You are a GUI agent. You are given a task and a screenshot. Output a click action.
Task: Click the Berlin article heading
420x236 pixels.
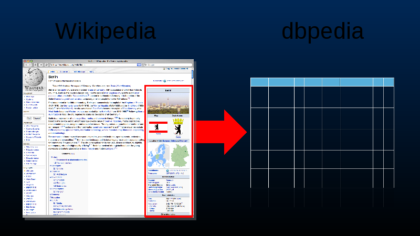pos(53,77)
